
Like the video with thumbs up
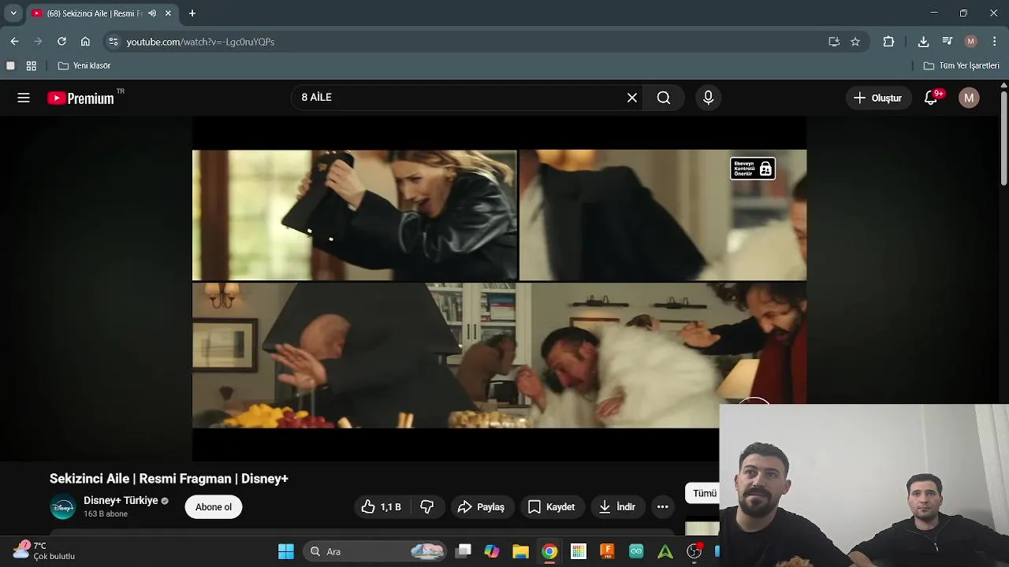pyautogui.click(x=382, y=507)
